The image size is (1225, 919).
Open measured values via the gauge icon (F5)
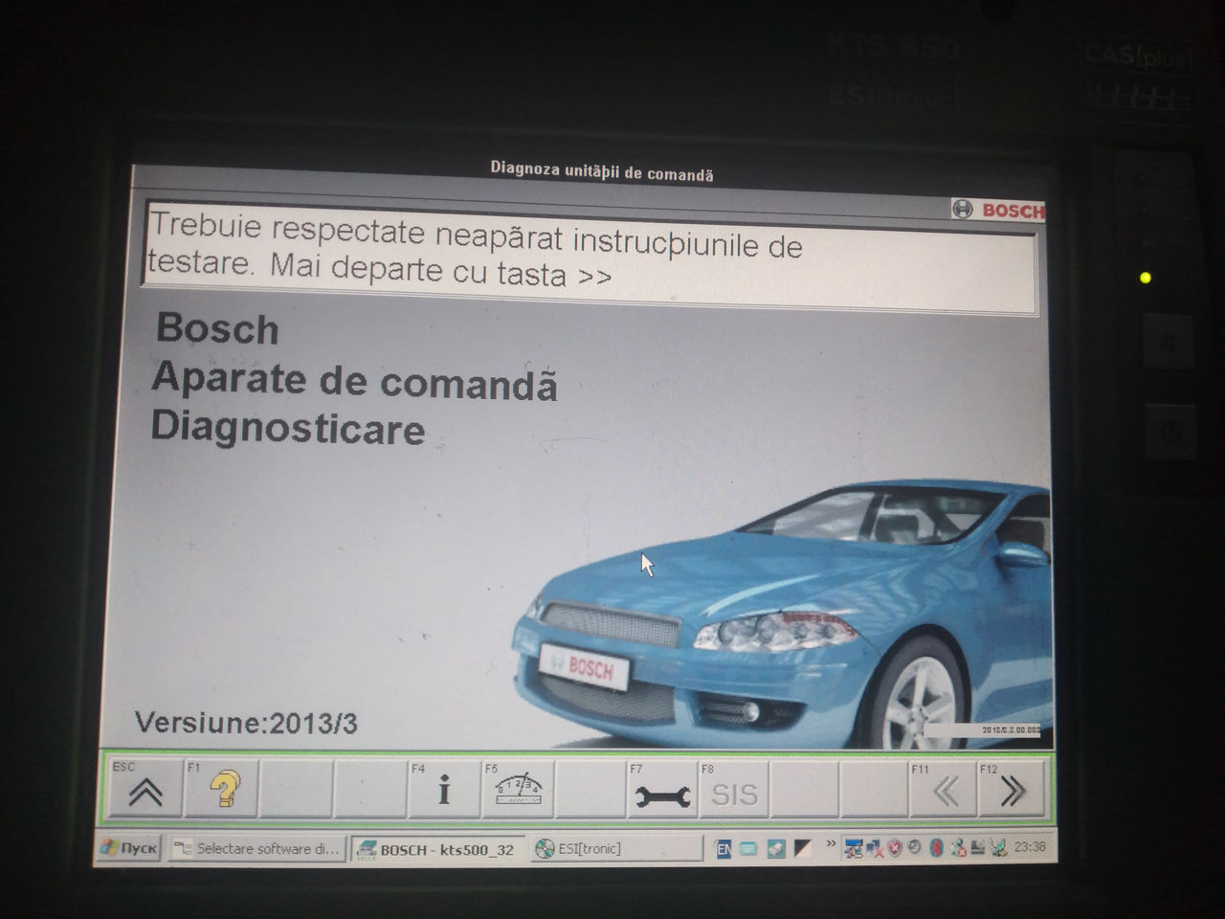(517, 787)
